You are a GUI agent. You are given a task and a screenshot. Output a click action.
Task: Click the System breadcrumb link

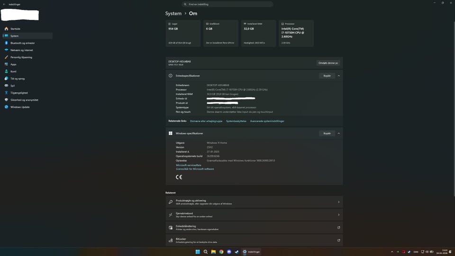click(173, 13)
